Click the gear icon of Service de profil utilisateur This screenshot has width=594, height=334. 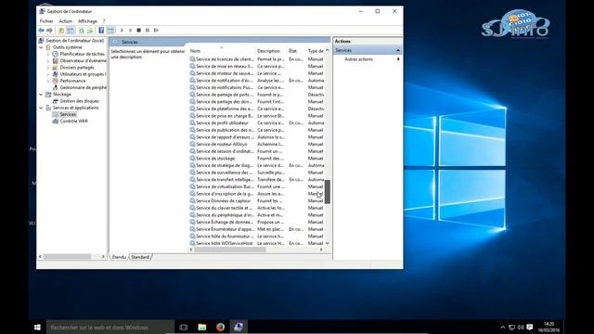tap(192, 122)
